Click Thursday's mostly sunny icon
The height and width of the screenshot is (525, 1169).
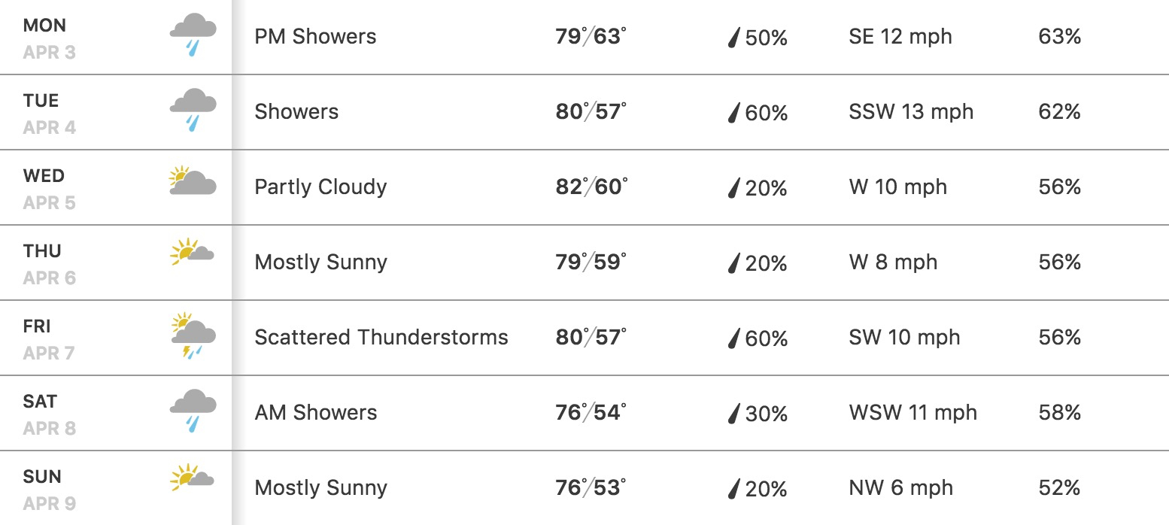click(x=193, y=252)
